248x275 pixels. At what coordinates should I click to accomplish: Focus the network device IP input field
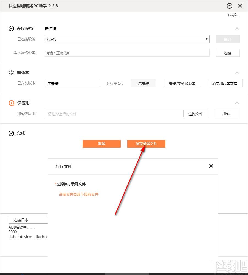pos(127,53)
